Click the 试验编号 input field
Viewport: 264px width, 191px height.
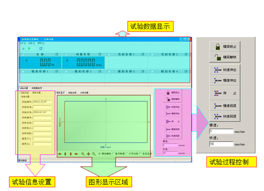click(x=42, y=101)
